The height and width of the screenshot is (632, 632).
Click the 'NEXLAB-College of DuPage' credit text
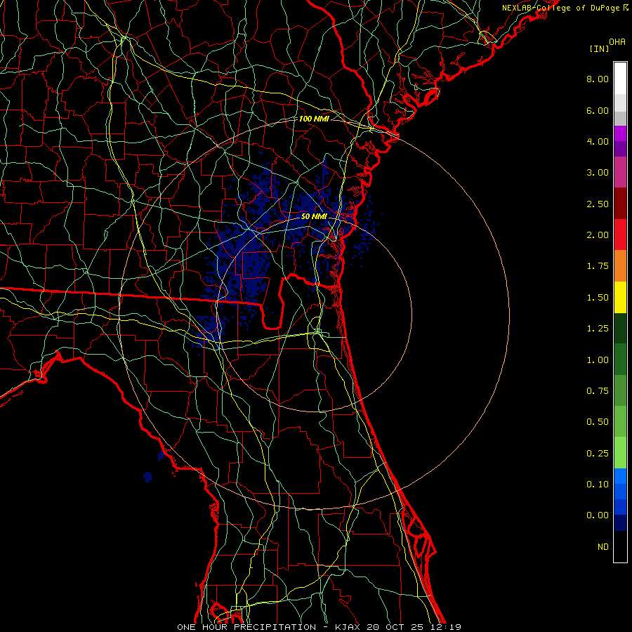(562, 8)
